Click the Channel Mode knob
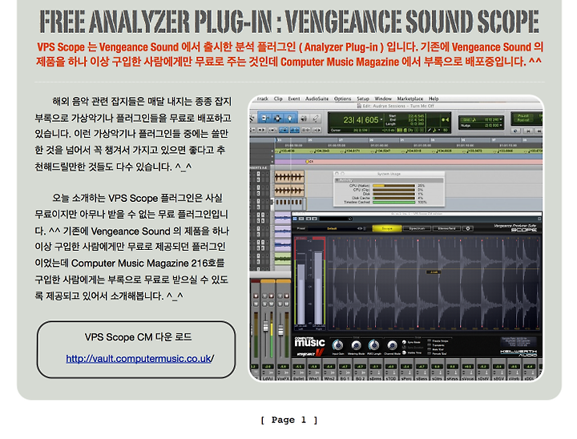The image size is (577, 439). point(392,345)
